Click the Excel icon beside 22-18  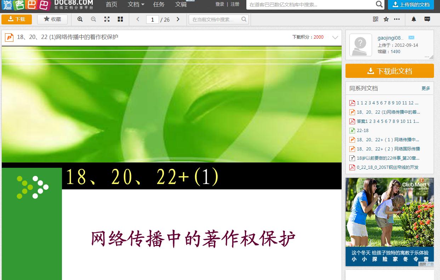(352, 131)
